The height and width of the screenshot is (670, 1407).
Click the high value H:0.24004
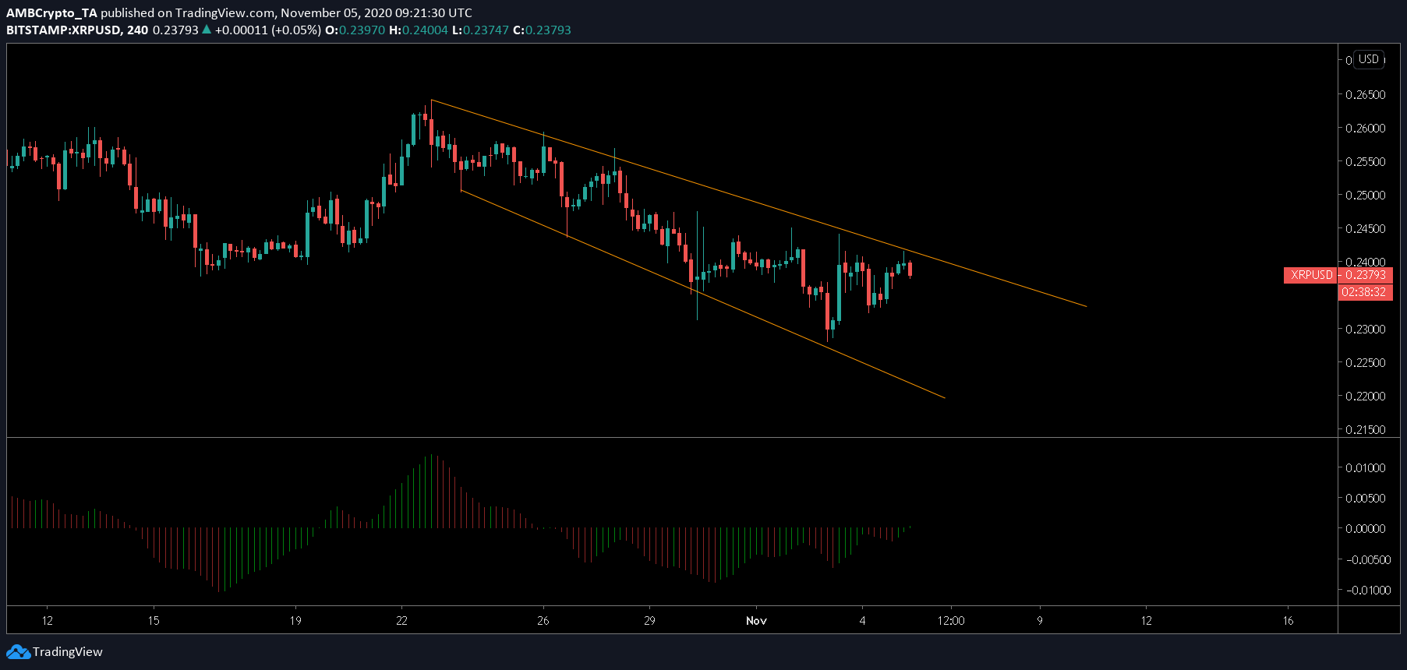coord(419,30)
